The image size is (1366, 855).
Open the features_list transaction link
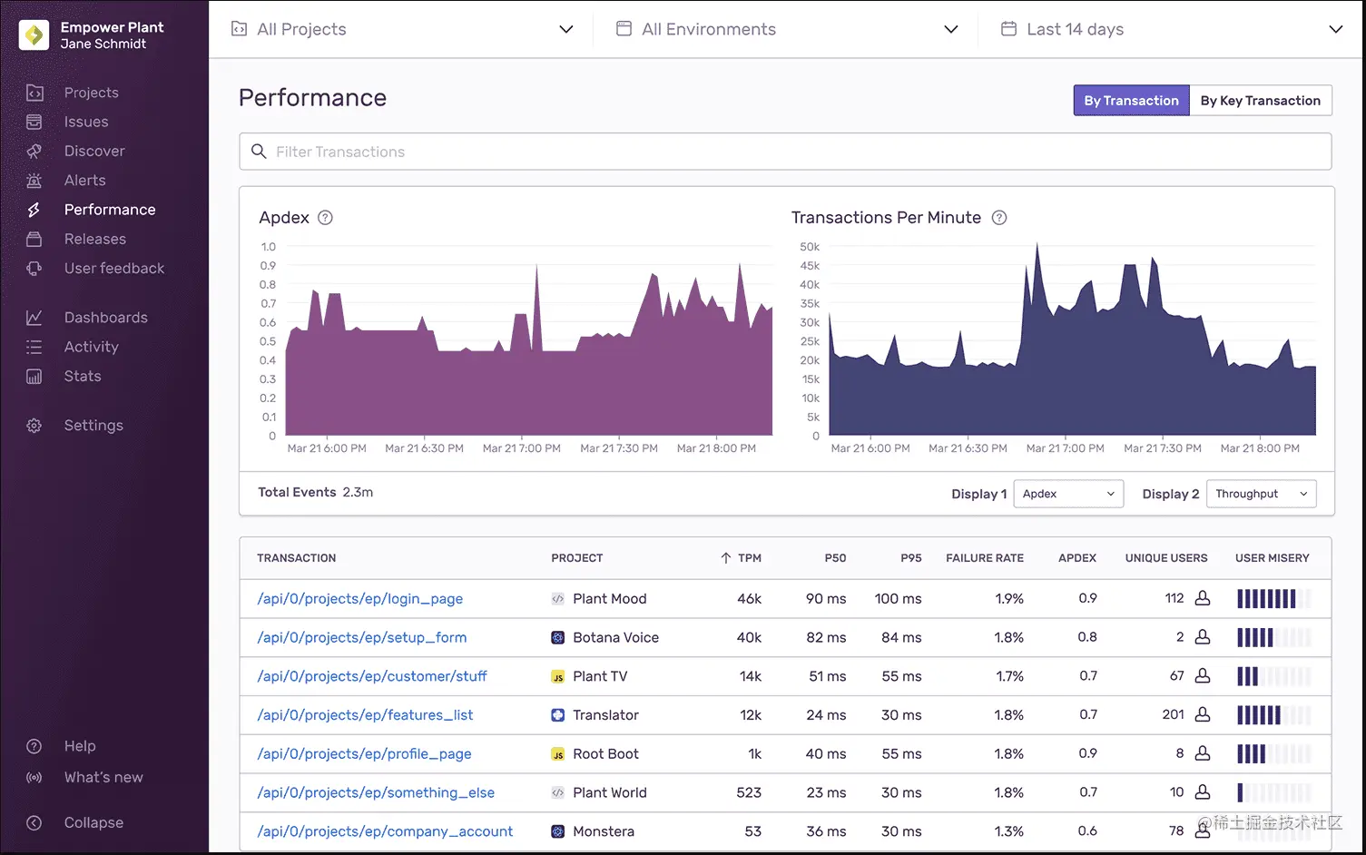tap(365, 715)
